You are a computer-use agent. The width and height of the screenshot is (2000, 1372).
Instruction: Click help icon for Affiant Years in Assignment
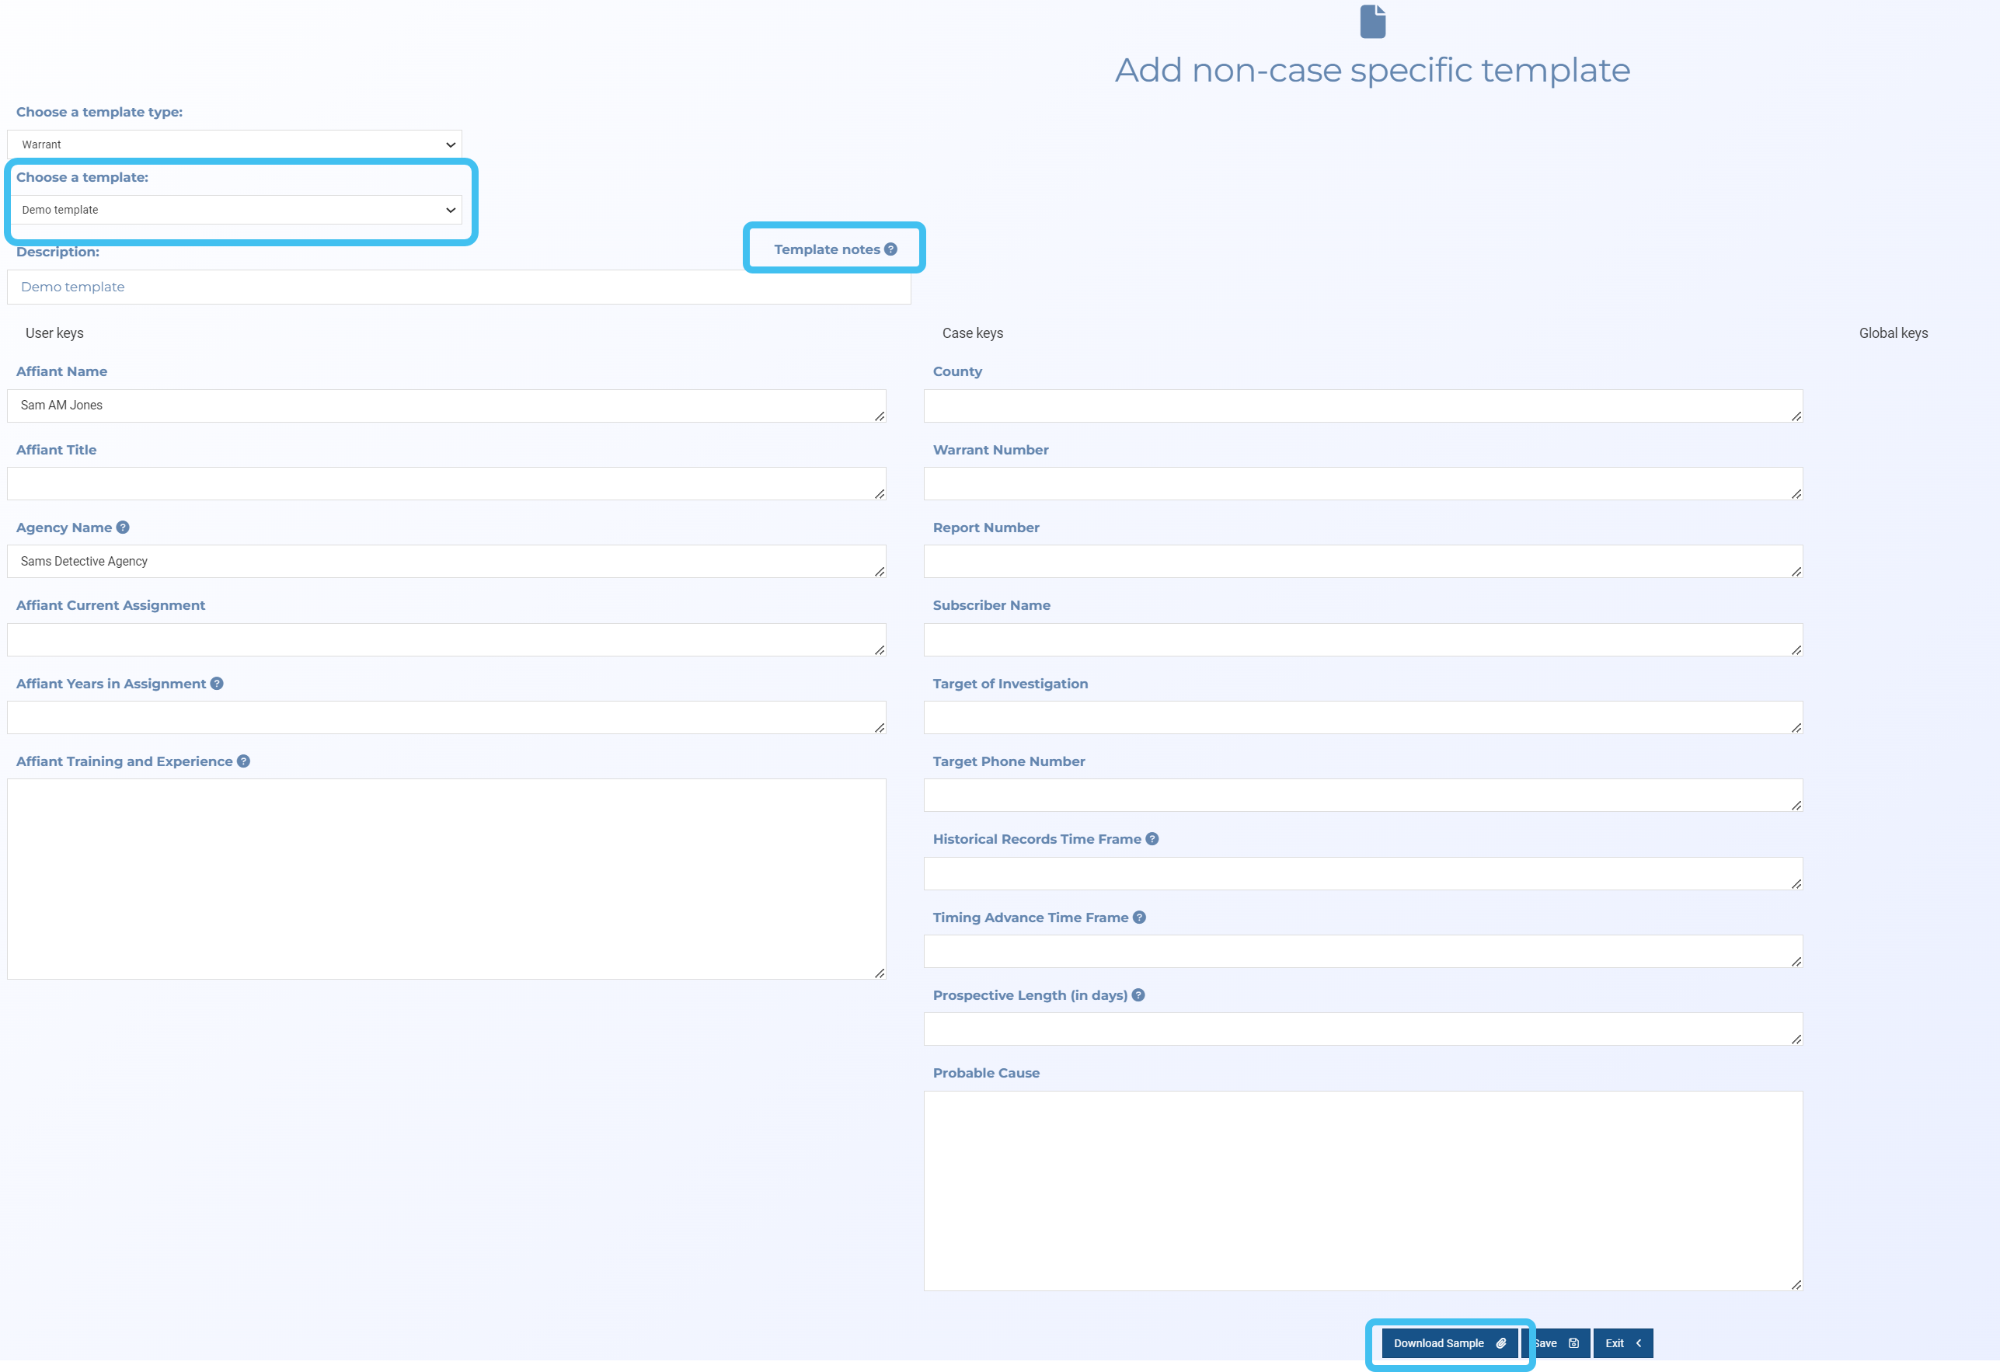[x=217, y=683]
